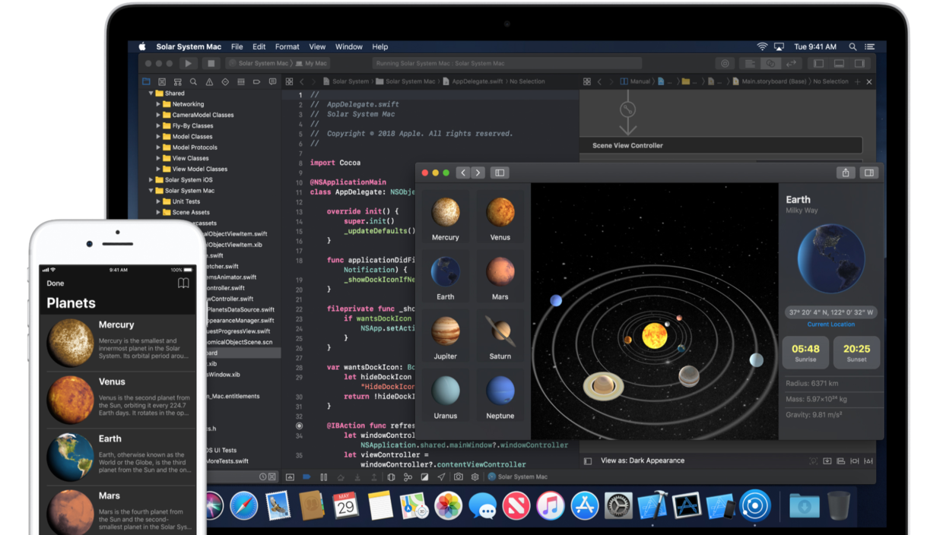
Task: Toggle the Xcode navigator pane visibility
Action: pos(818,64)
